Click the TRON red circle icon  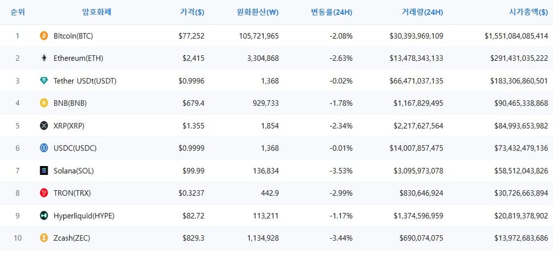(x=44, y=193)
